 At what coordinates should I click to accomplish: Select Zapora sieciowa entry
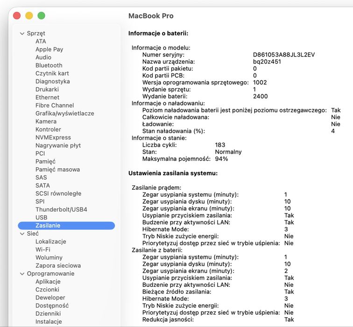(58, 266)
